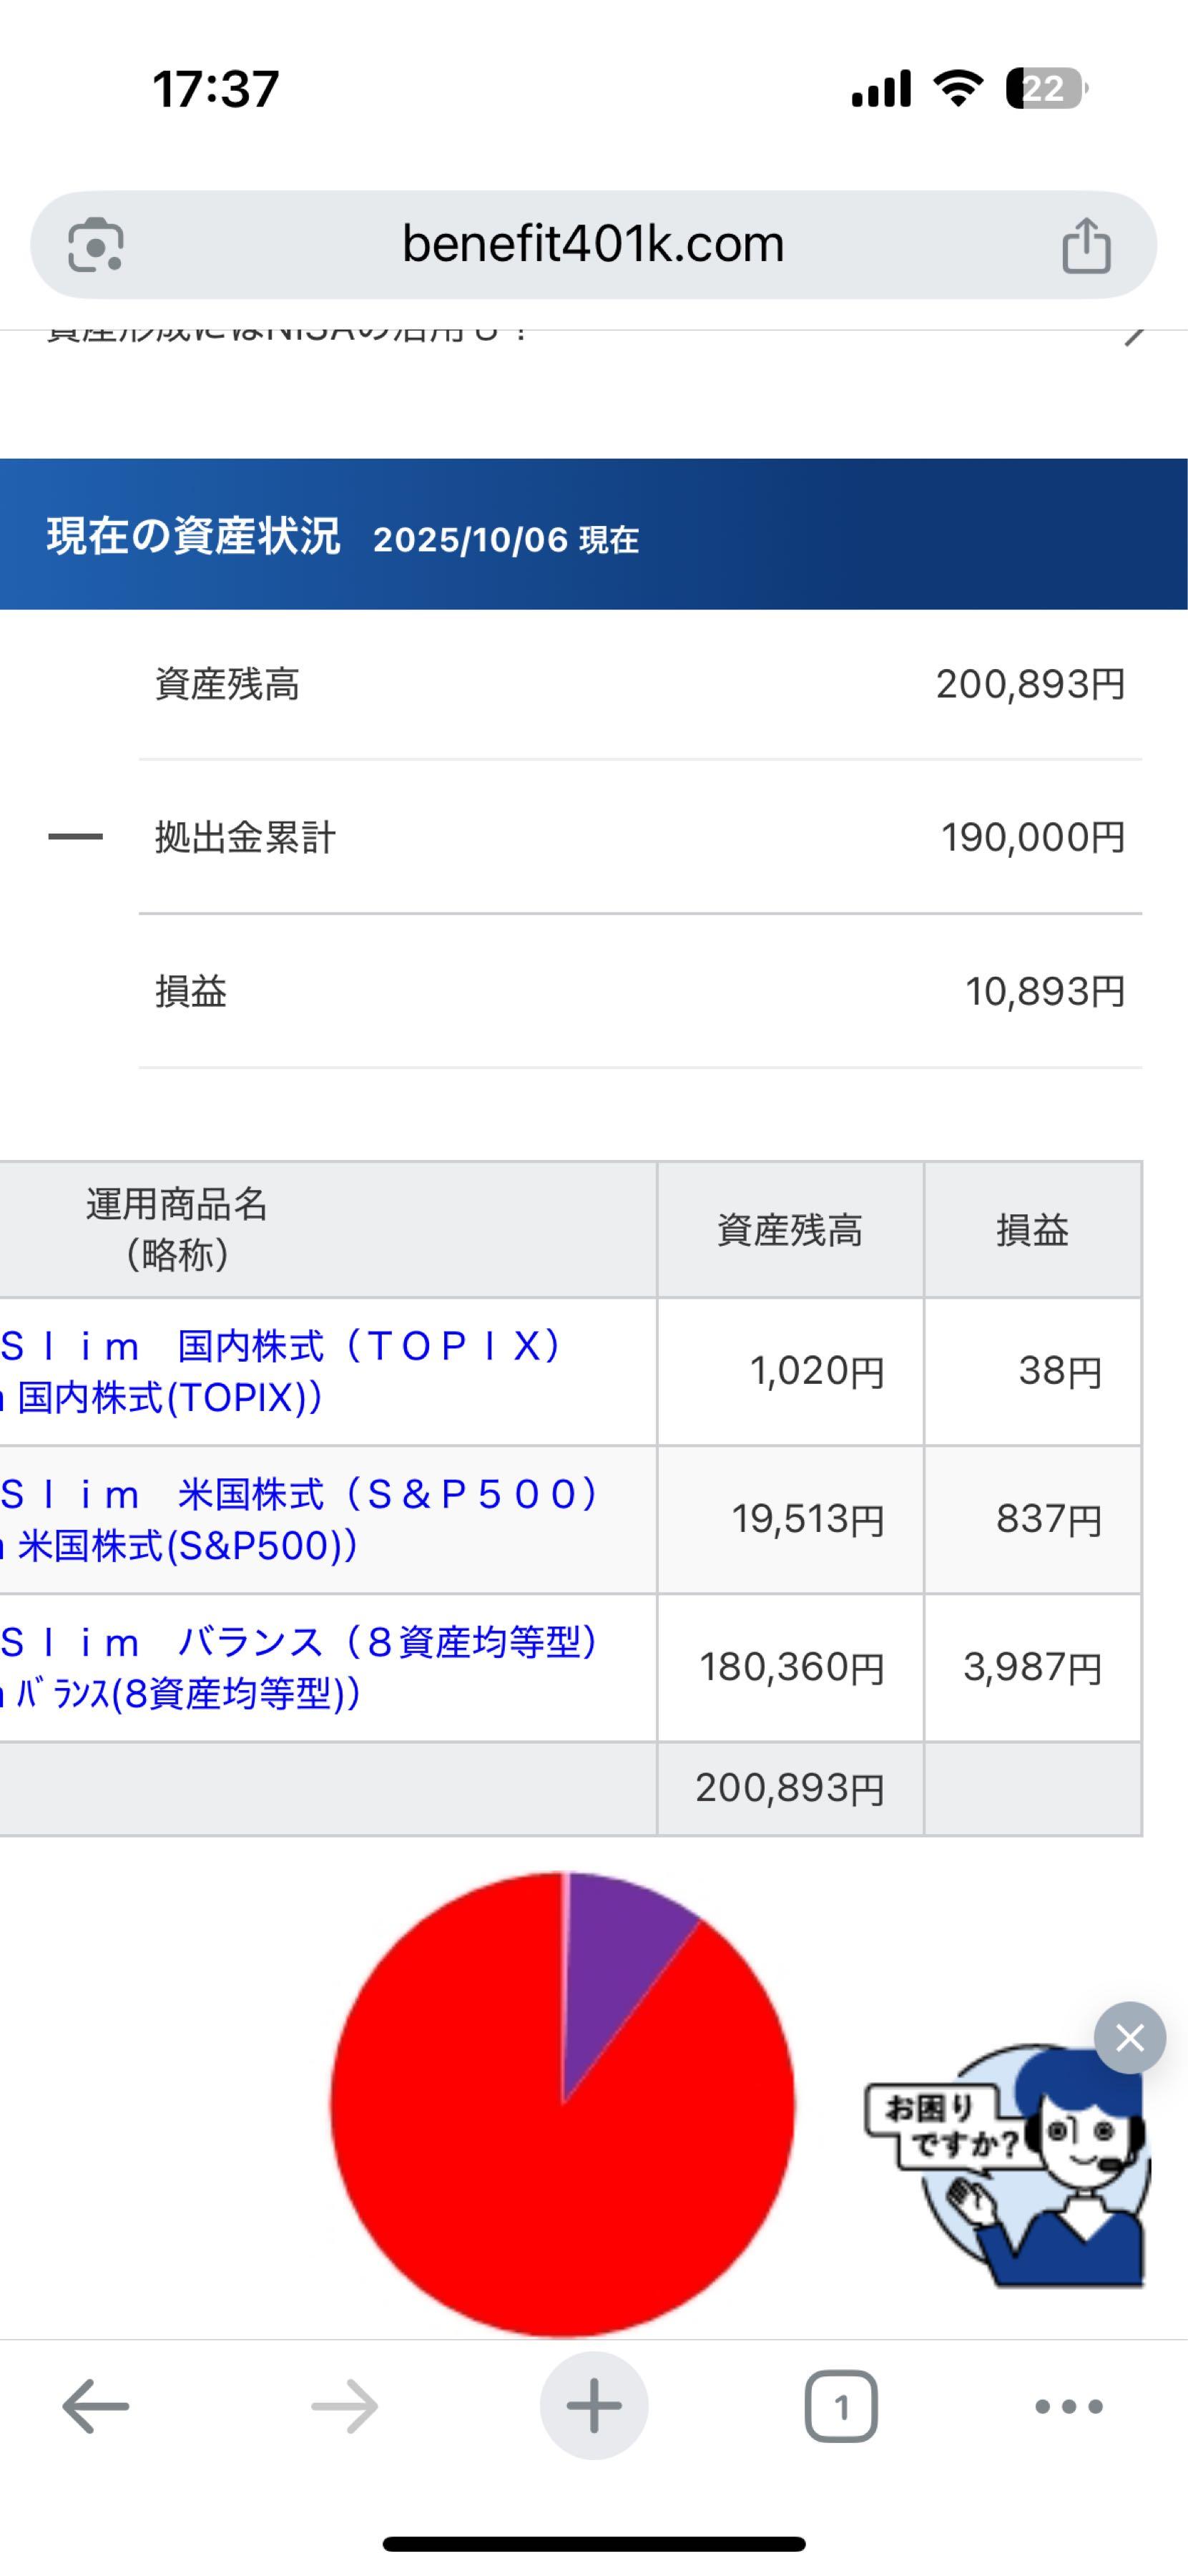Screen dimensions: 1188x2576
Task: Open Slim バランス(8資産均等型) fund link
Action: pos(290,1667)
